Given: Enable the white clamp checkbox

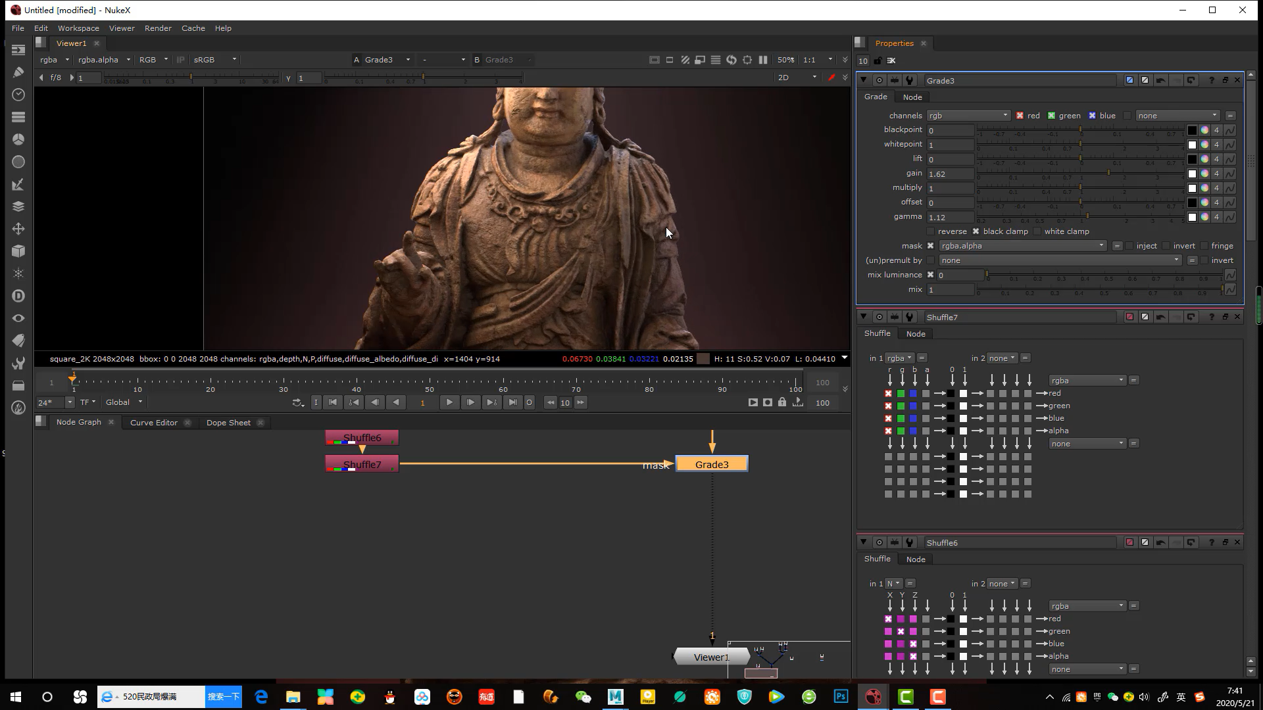Looking at the screenshot, I should [1037, 231].
